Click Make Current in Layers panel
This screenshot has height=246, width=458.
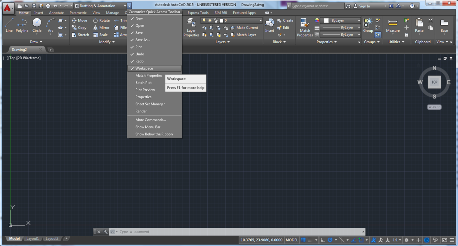(x=245, y=28)
